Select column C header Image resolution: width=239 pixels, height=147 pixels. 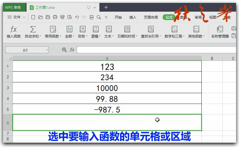coord(230,59)
